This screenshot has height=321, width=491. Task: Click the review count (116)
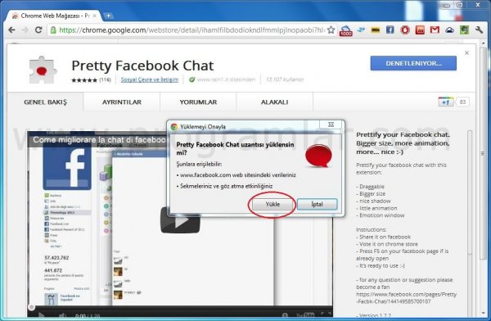pyautogui.click(x=106, y=79)
